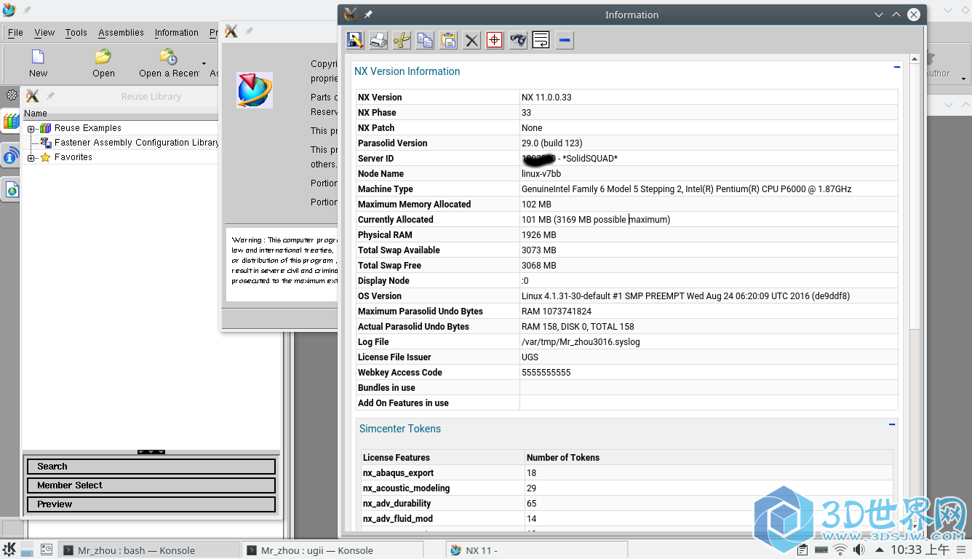Viewport: 972px width, 559px height.
Task: Click the Copy icon in Information toolbar
Action: (425, 41)
